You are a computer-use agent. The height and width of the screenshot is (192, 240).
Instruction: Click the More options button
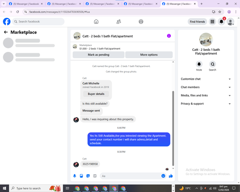coord(149,55)
